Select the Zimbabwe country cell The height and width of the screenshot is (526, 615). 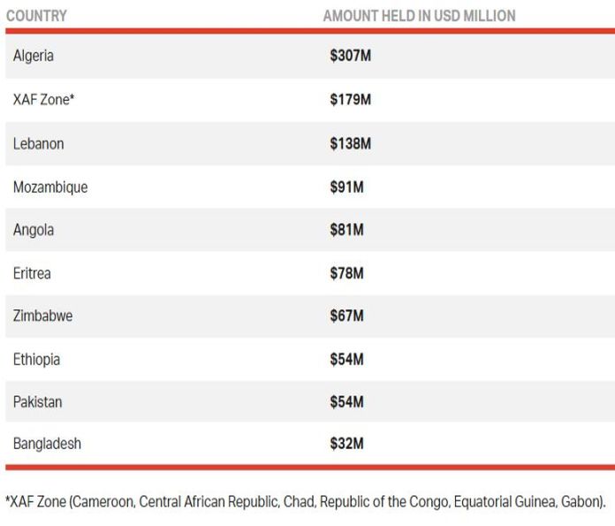[43, 316]
